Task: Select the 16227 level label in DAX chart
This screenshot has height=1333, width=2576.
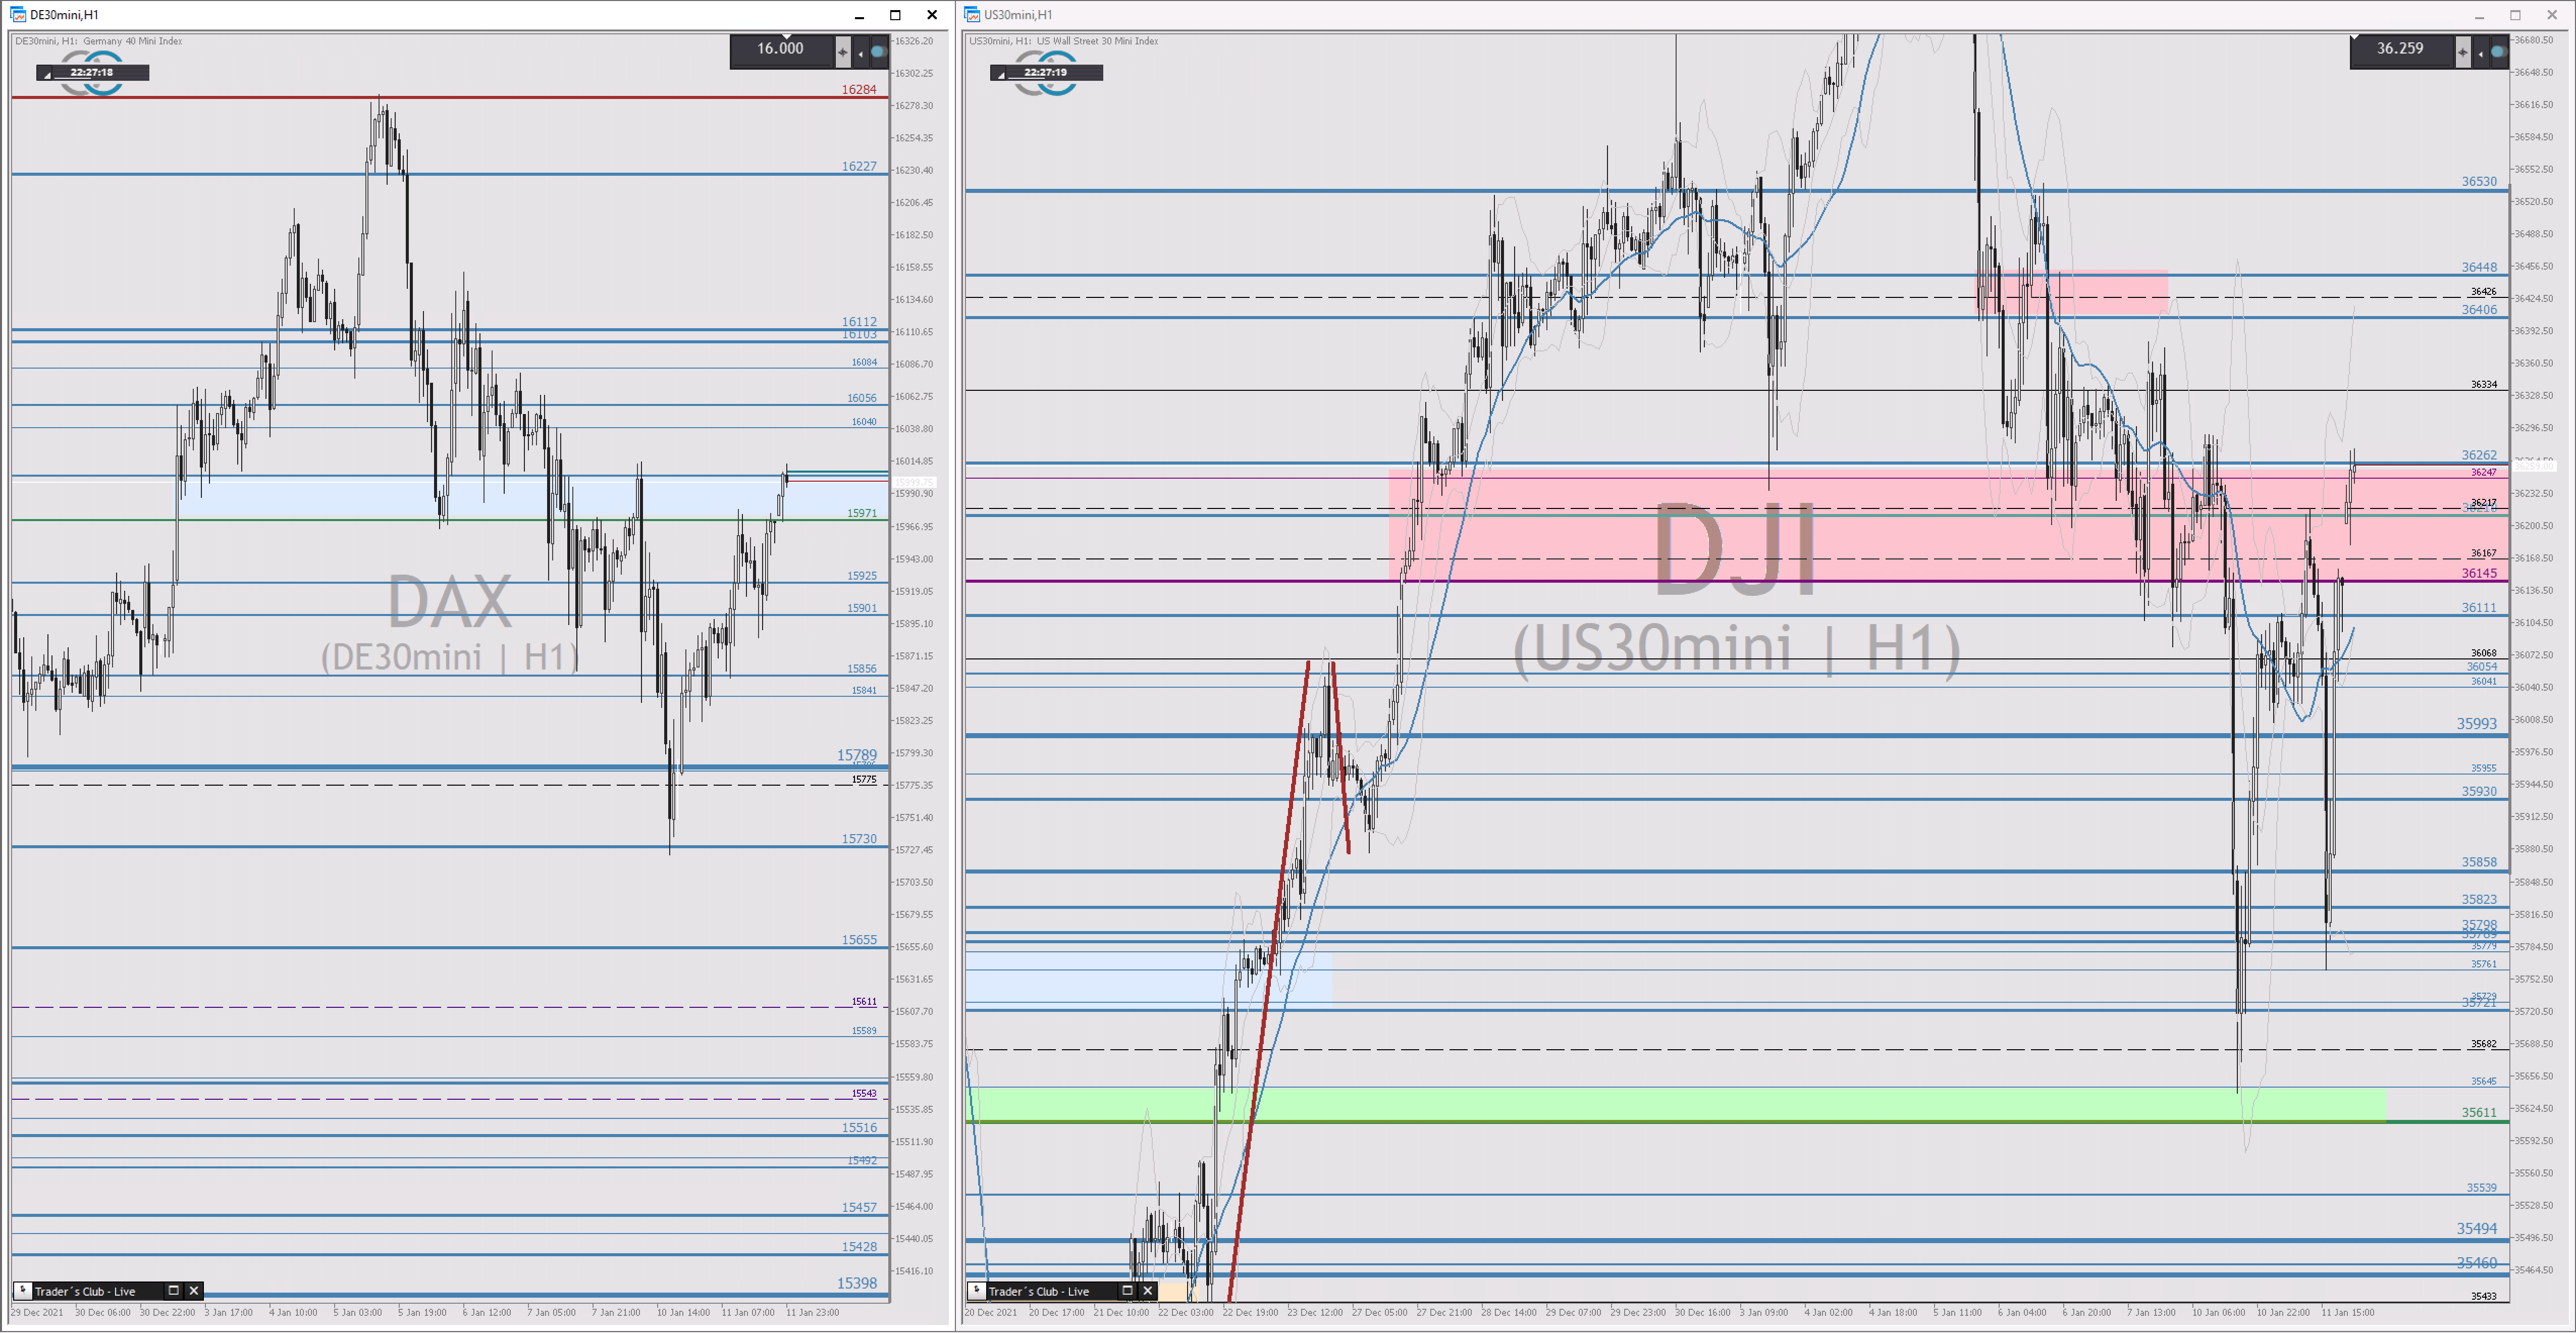Action: [859, 166]
